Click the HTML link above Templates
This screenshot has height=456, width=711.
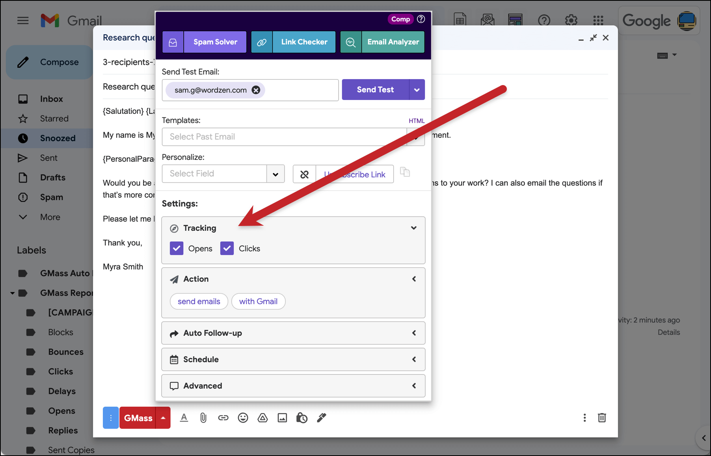pos(417,121)
